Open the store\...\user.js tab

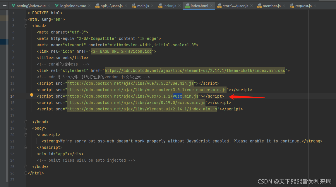[235, 6]
